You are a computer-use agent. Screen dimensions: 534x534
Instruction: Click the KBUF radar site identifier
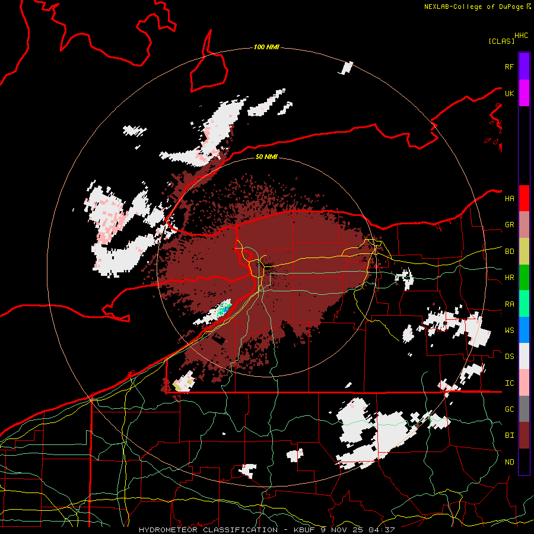point(304,530)
